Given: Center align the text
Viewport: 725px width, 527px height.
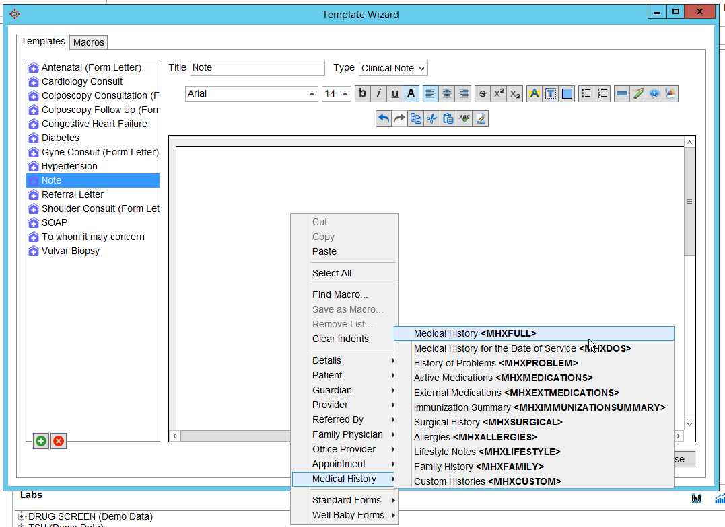Looking at the screenshot, I should (447, 93).
